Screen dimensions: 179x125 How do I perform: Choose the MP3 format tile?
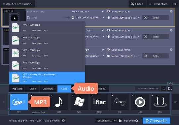19,102
